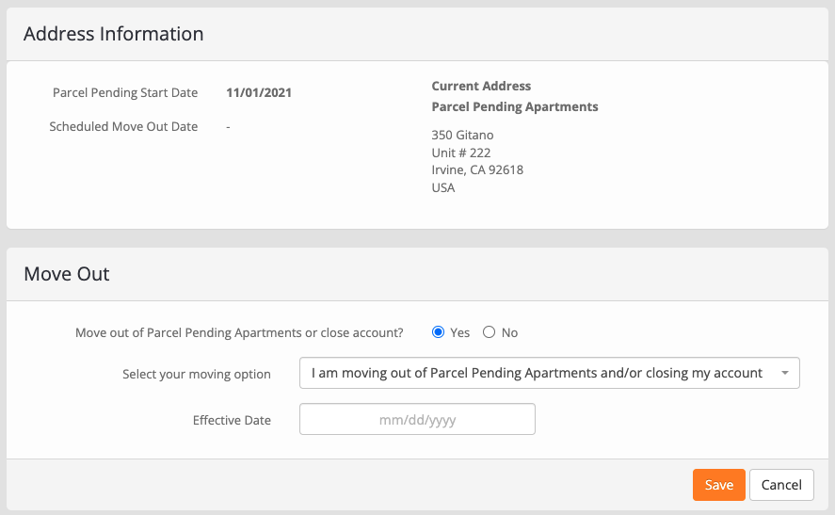Image resolution: width=835 pixels, height=515 pixels.
Task: Click the 350 Gitano street line
Action: (x=462, y=136)
